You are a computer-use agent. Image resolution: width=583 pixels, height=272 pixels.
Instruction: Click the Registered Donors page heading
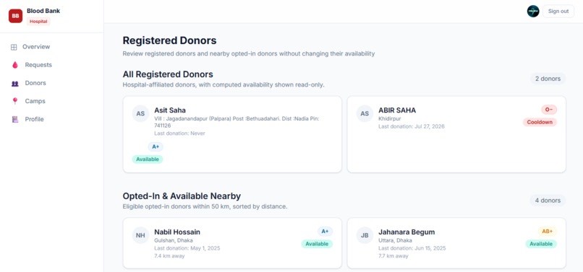[x=169, y=40]
